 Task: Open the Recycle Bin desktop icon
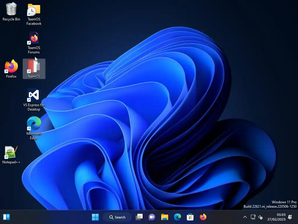point(11,12)
